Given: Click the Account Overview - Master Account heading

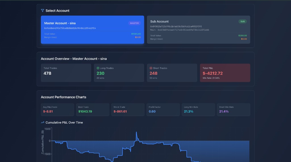Looking at the screenshot, I should 74,59.
